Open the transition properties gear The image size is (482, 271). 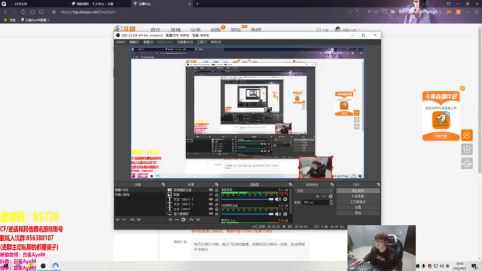point(330,196)
